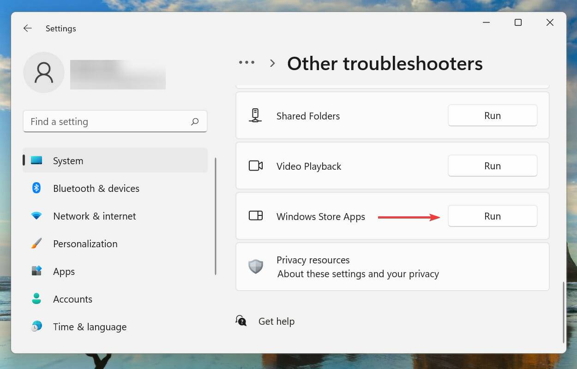This screenshot has width=577, height=369.
Task: Click the Windows Store Apps icon
Action: pos(256,216)
